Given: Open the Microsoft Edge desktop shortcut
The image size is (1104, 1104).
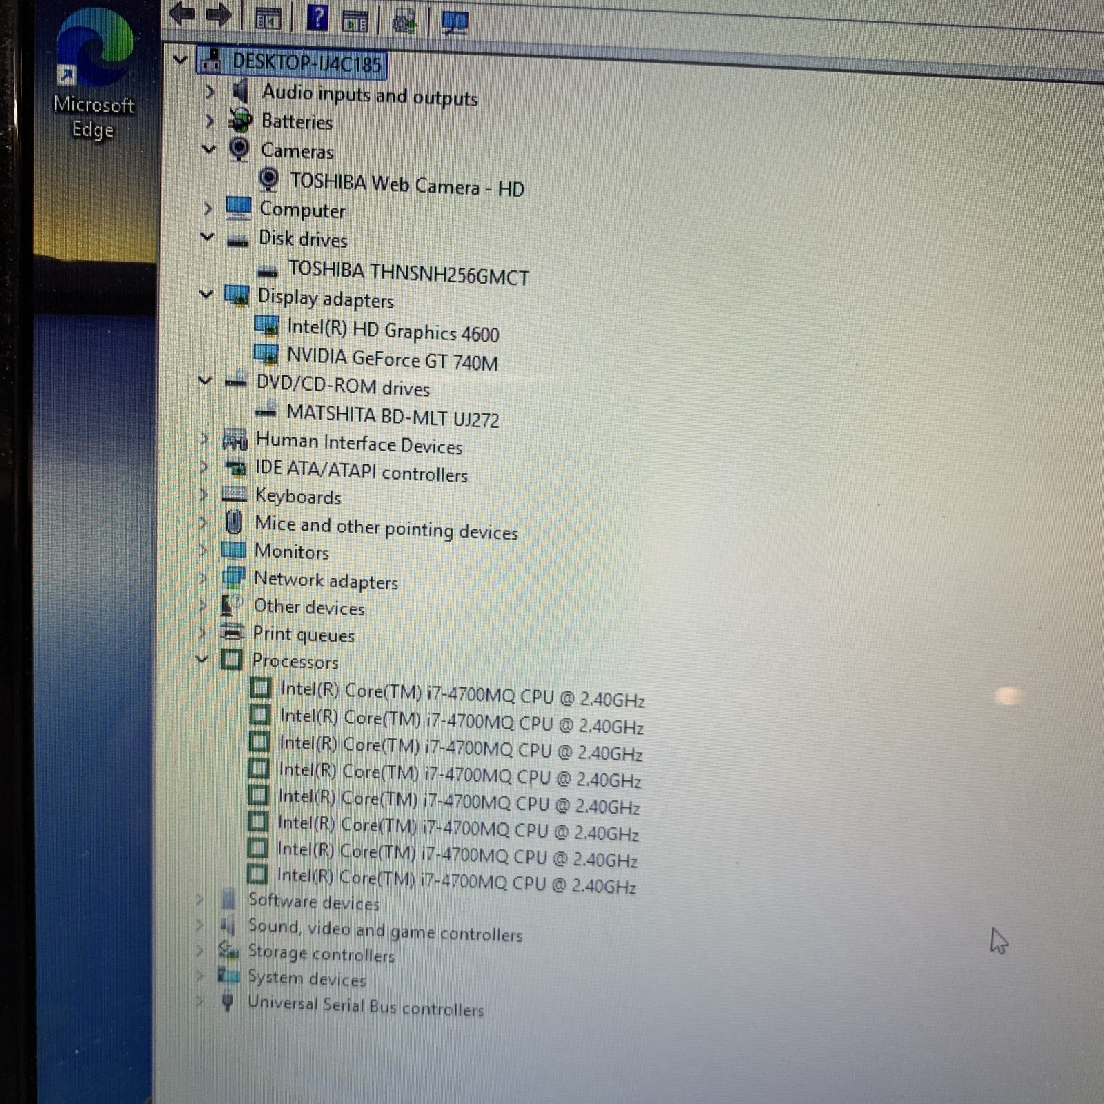Looking at the screenshot, I should tap(94, 75).
